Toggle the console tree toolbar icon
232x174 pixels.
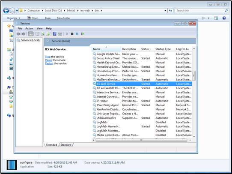click(x=31, y=34)
